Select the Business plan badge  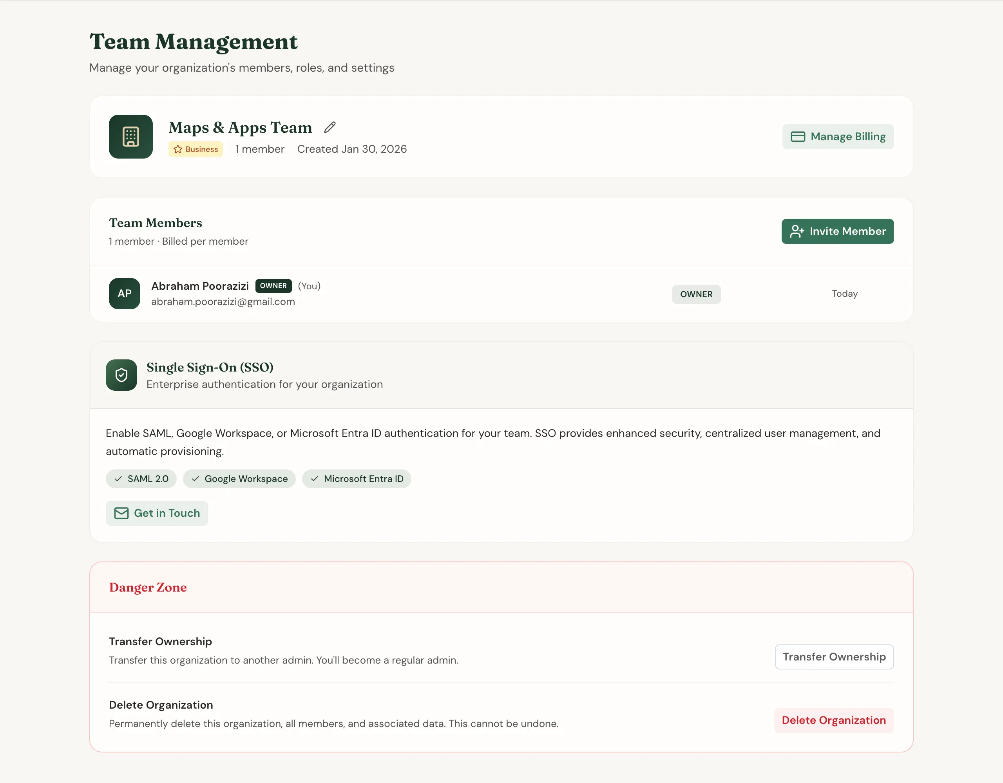tap(196, 149)
